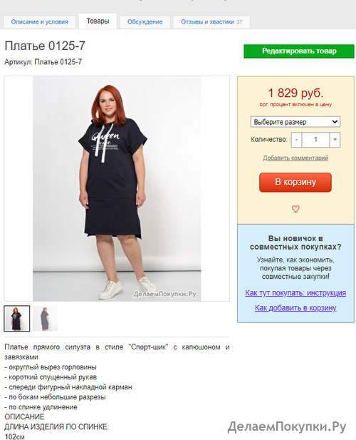Open 'Как тут покупать: инструкция' link
This screenshot has width=356, height=440.
tap(295, 293)
